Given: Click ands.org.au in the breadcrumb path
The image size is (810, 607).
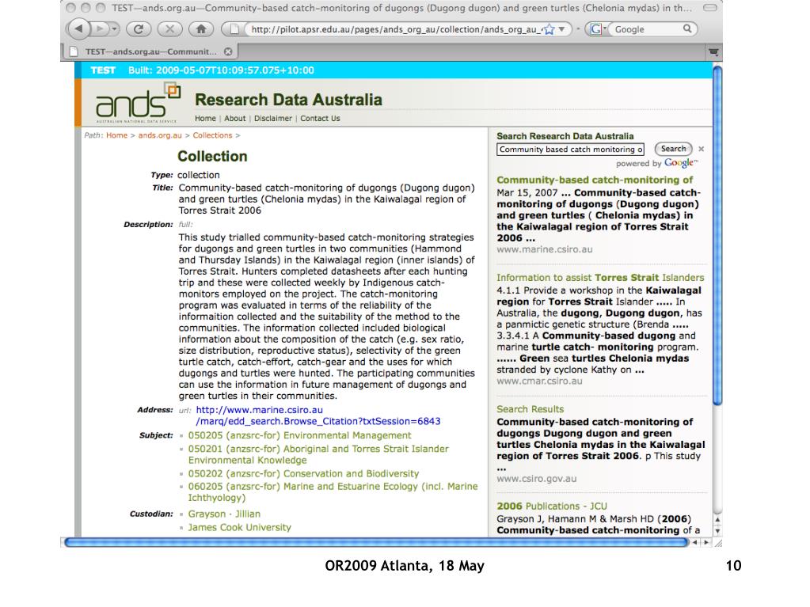Looking at the screenshot, I should point(160,135).
